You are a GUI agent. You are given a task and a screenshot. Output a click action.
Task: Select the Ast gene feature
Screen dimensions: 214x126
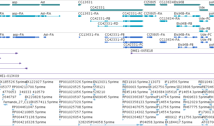tap(50, 5)
